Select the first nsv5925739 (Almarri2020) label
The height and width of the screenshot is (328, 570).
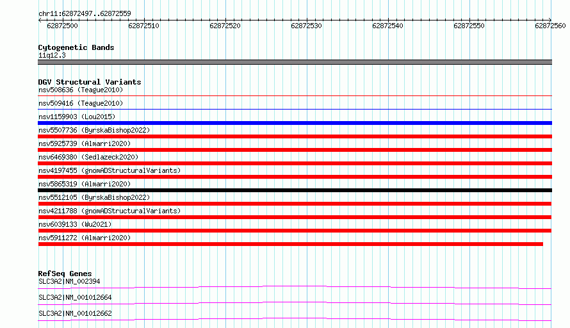pyautogui.click(x=85, y=143)
